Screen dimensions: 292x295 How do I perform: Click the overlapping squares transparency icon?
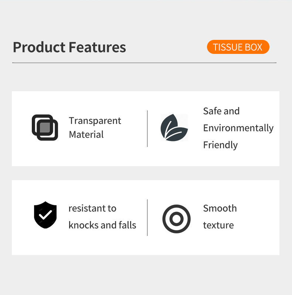coord(45,127)
